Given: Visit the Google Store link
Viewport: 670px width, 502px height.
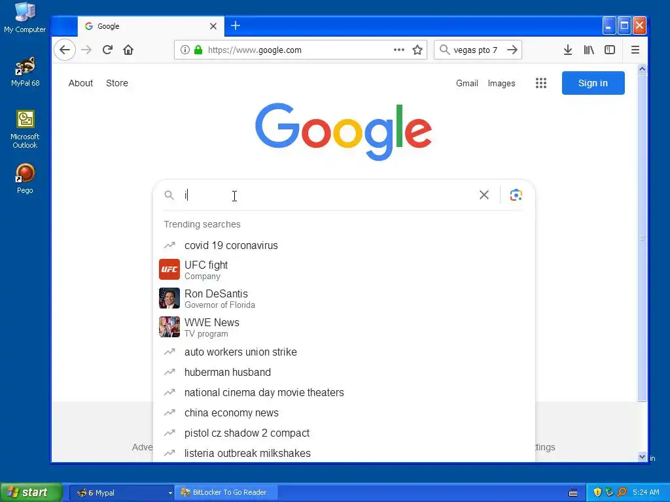Looking at the screenshot, I should click(x=116, y=83).
